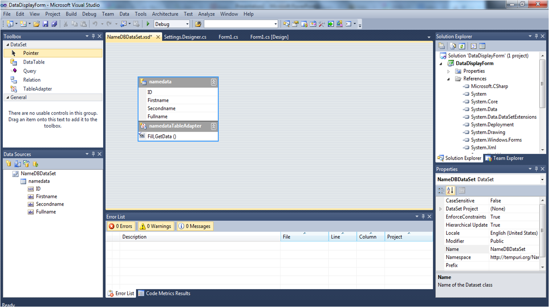Image resolution: width=549 pixels, height=307 pixels.
Task: Switch to the Team Explorer tab
Action: click(x=504, y=158)
